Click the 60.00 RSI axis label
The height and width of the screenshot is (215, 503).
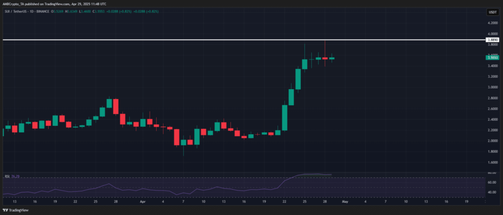491,182
